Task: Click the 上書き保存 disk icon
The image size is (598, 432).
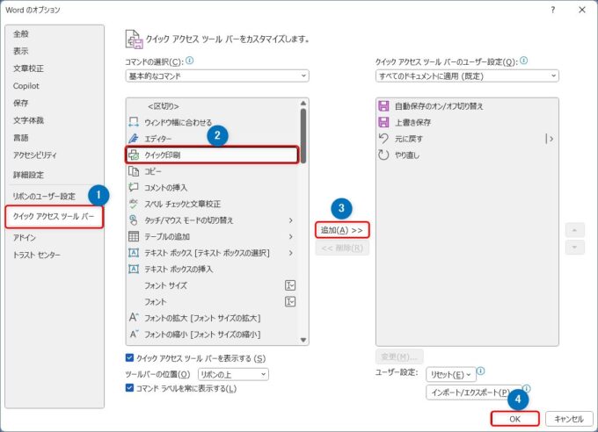Action: tap(383, 122)
